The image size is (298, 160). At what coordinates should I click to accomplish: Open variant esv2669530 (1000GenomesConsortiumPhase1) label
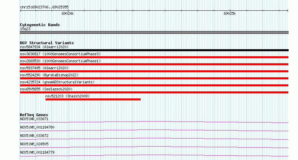tap(60, 61)
